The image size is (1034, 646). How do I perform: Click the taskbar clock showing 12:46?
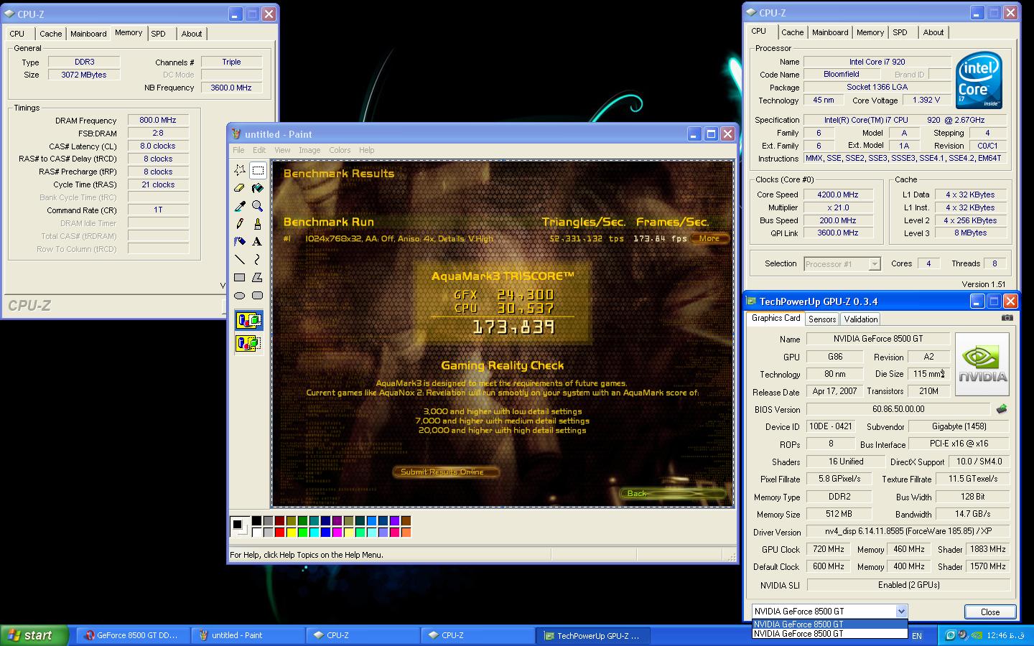coord(1005,635)
